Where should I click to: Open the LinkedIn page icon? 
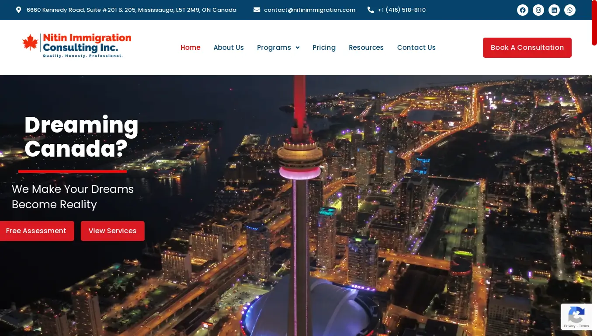tap(554, 10)
